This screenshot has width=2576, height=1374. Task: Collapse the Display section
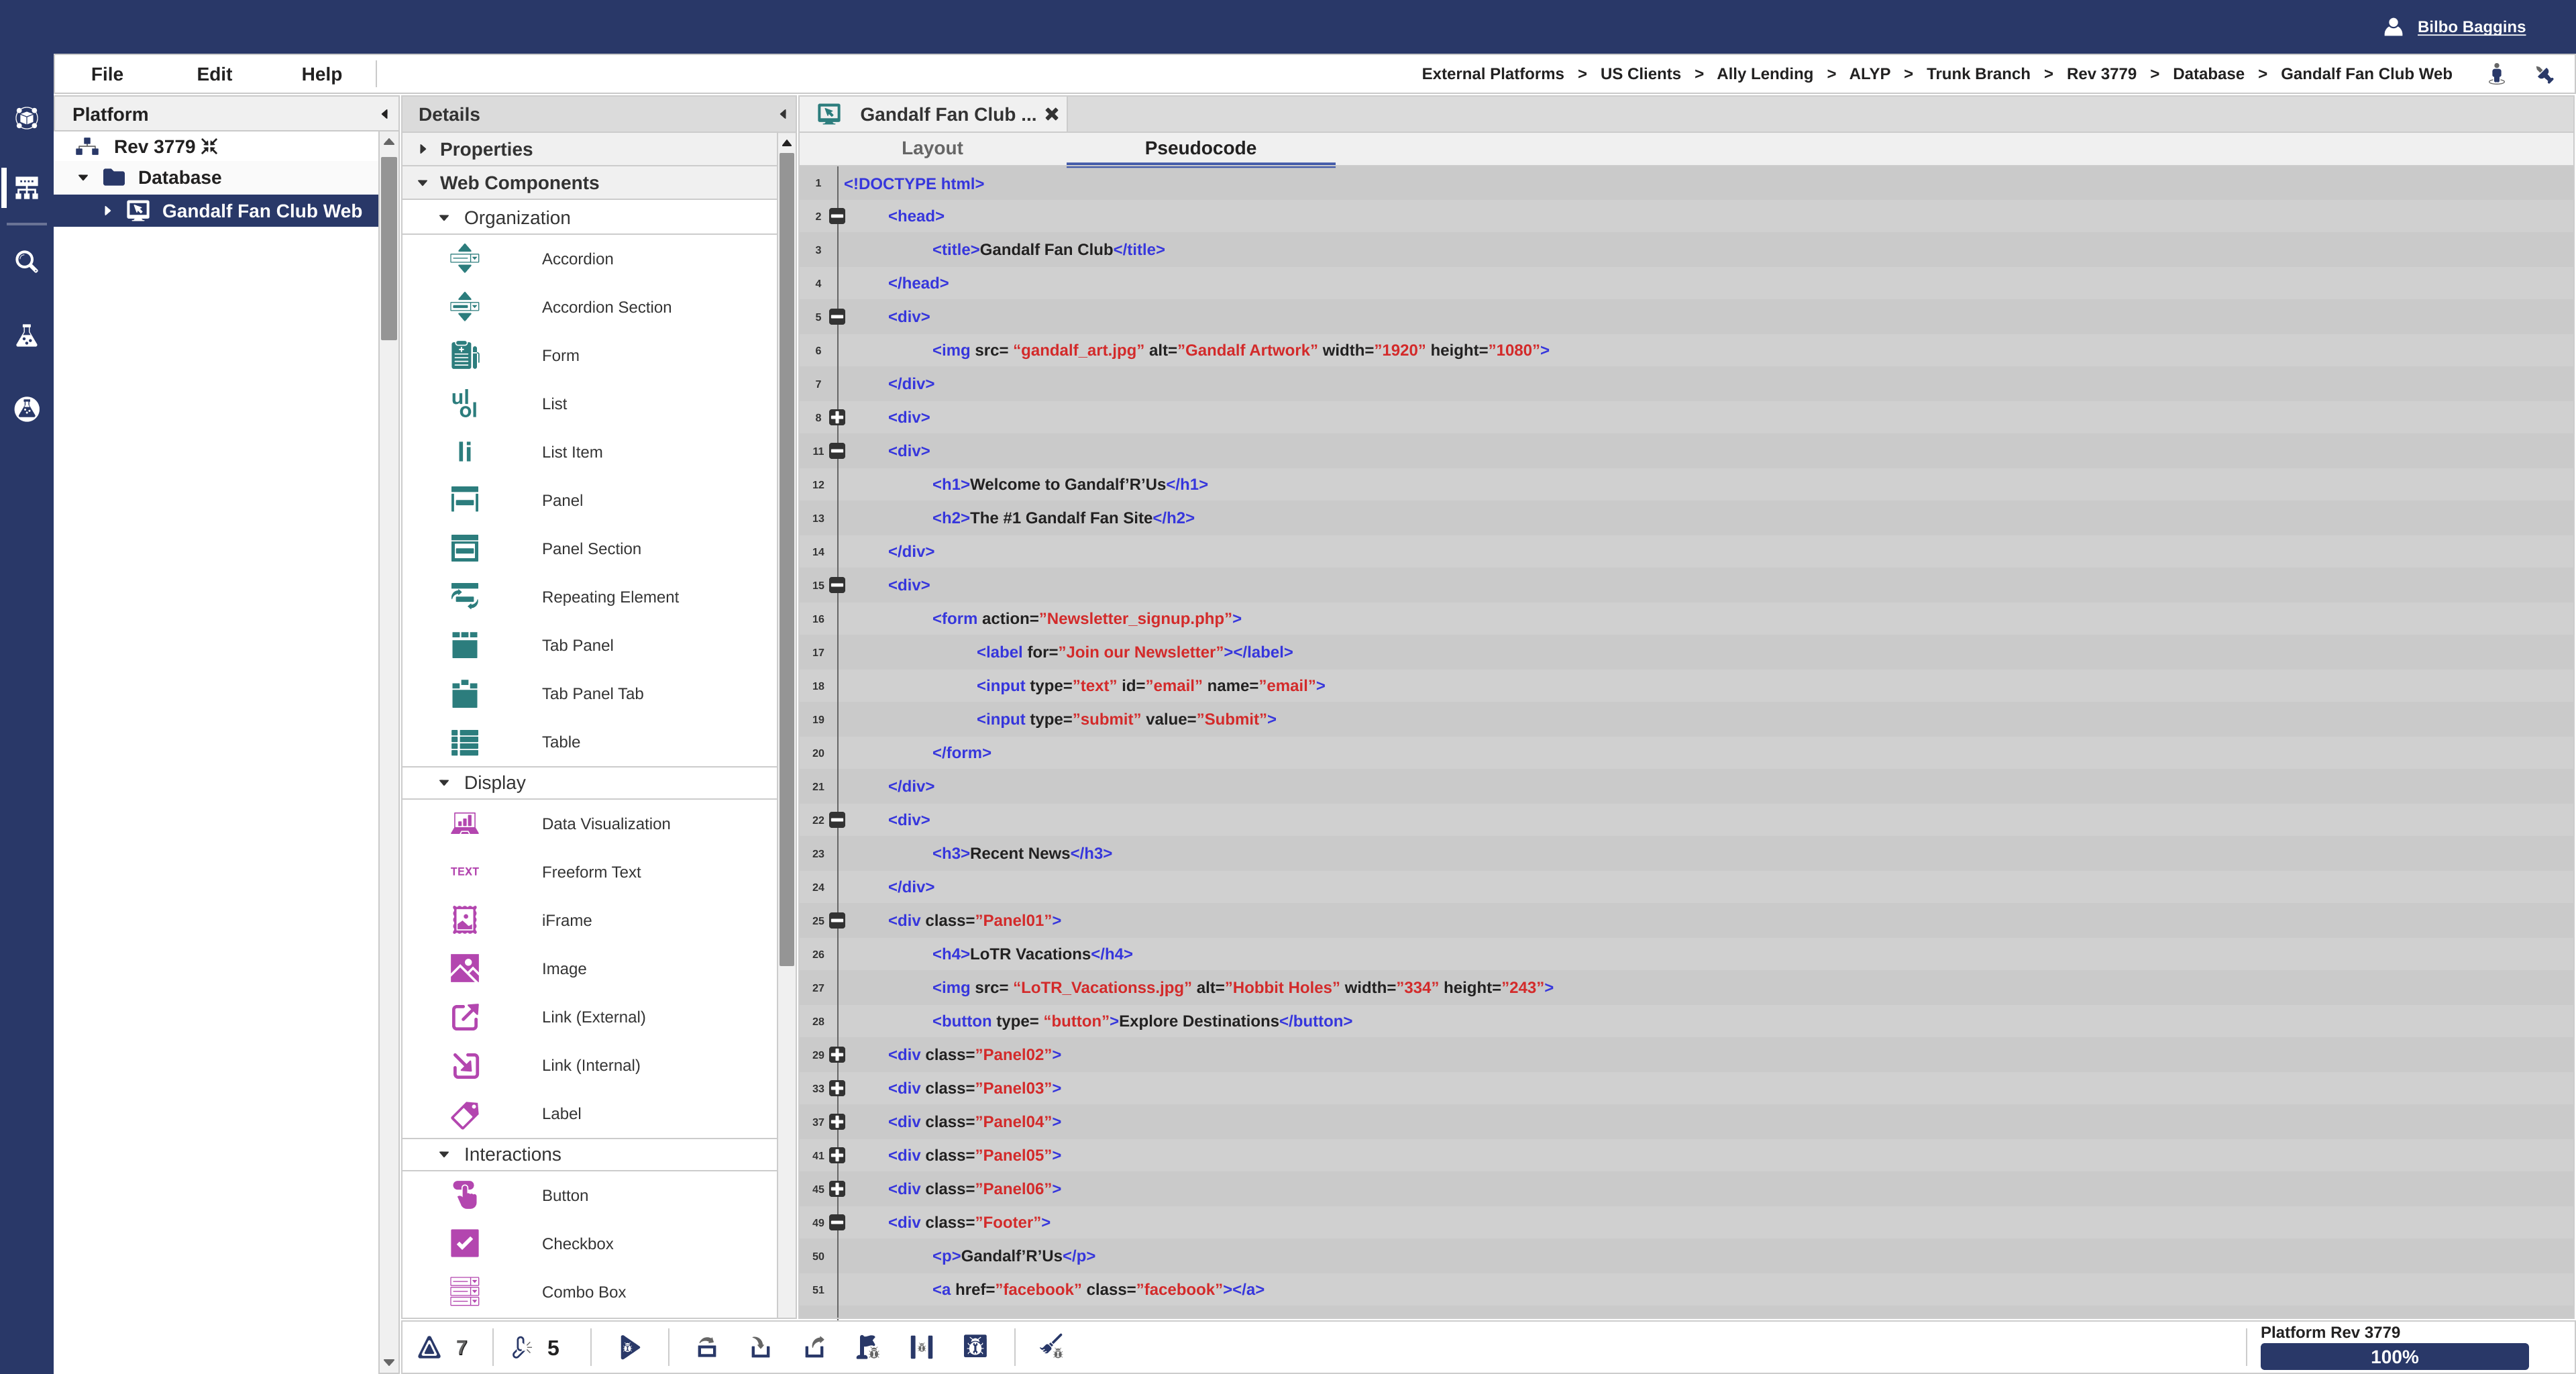445,783
